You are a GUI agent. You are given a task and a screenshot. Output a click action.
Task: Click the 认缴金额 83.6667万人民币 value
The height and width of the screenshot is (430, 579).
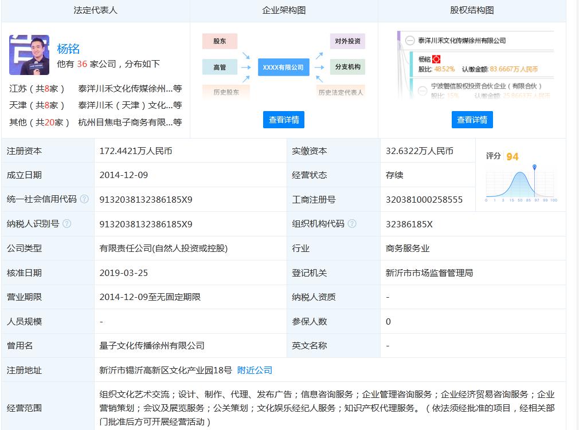pos(514,69)
